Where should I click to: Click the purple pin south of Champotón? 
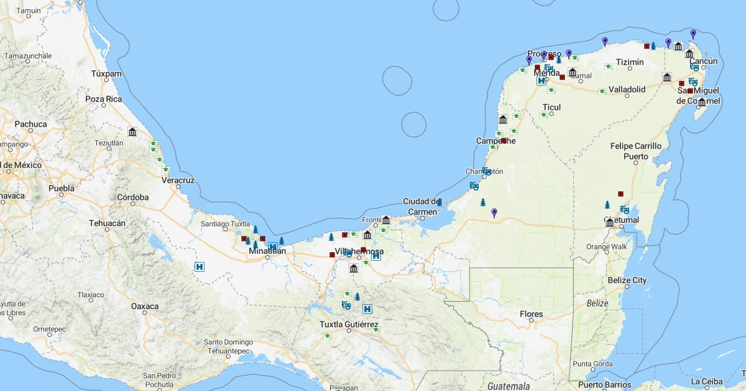494,213
